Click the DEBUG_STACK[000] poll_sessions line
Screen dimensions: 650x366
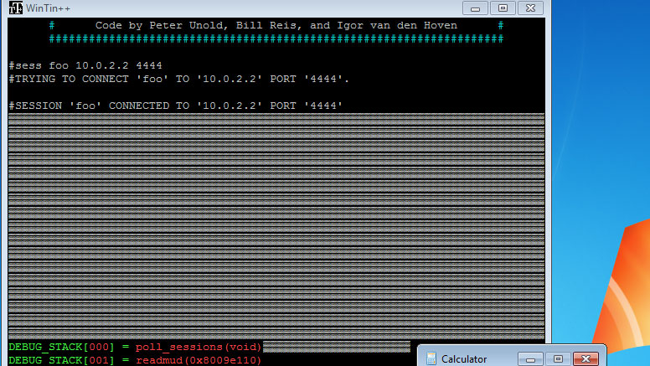[x=136, y=347]
